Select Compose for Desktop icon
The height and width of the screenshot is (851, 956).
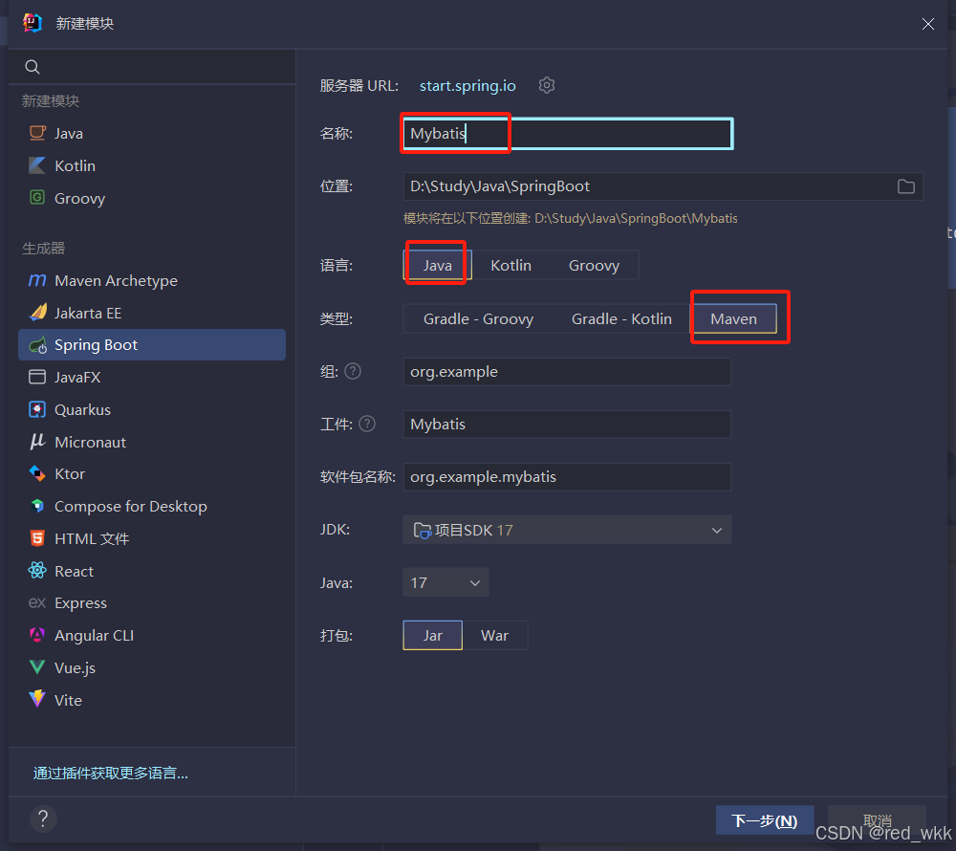[x=37, y=506]
